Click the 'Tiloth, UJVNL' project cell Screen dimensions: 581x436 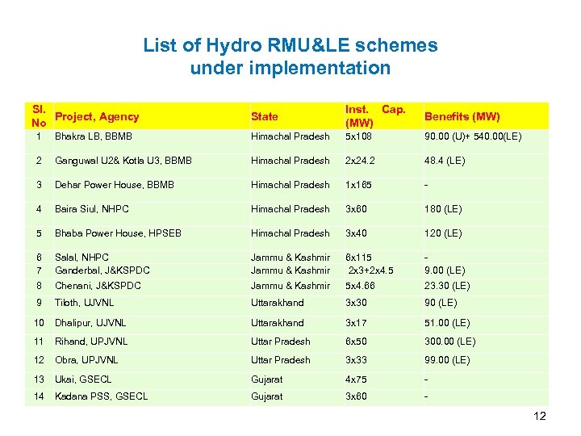84,303
